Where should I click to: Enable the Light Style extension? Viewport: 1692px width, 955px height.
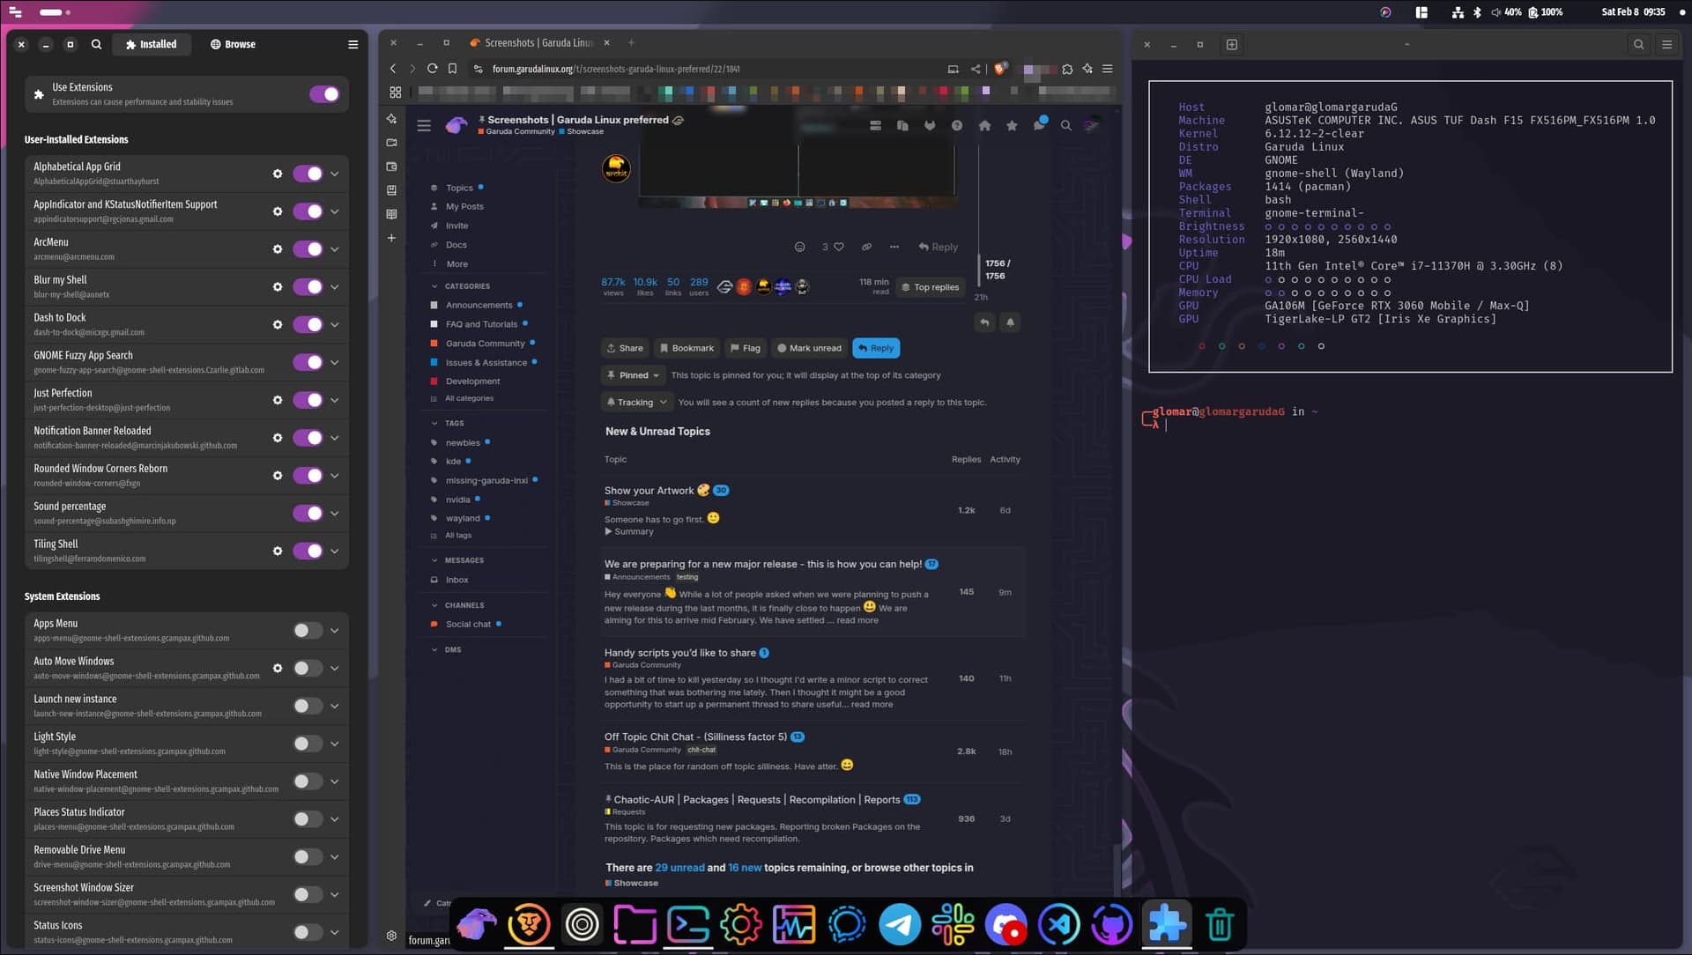pyautogui.click(x=308, y=744)
